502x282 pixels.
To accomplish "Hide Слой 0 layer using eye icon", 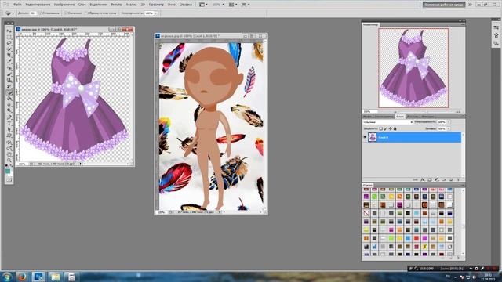I will tap(365, 137).
